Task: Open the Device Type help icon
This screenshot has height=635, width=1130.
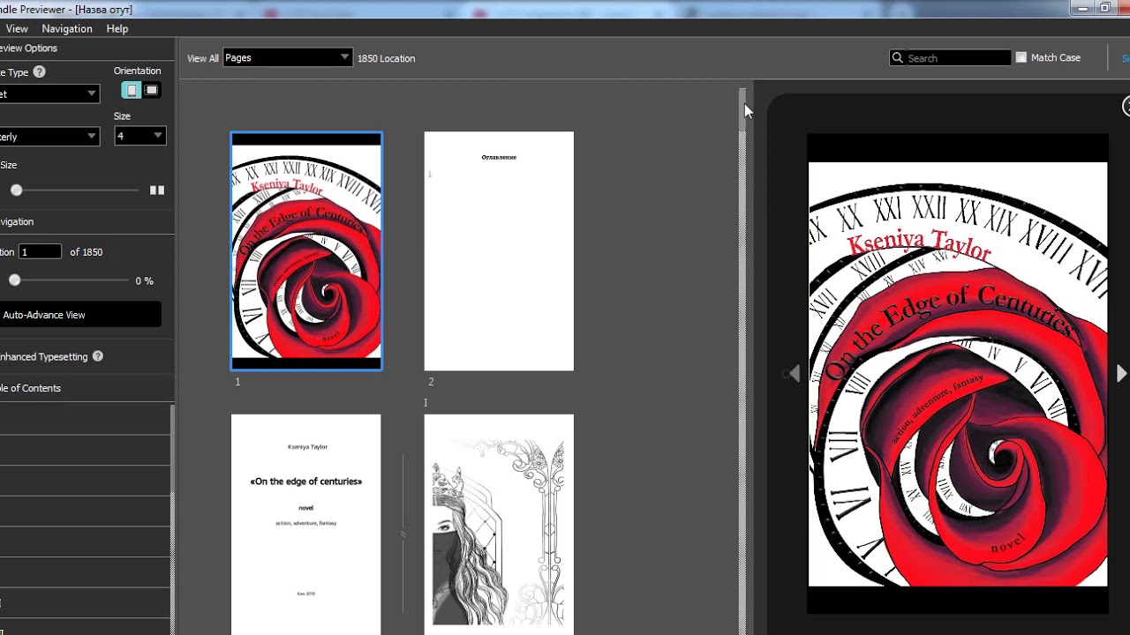Action: coord(39,72)
